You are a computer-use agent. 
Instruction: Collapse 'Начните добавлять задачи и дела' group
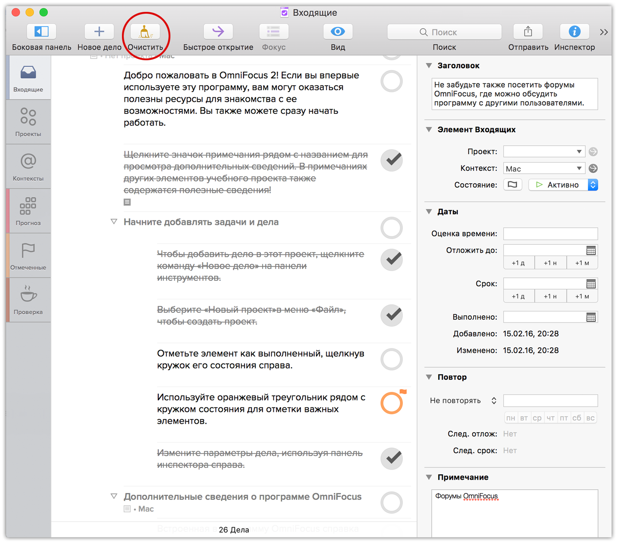click(114, 222)
